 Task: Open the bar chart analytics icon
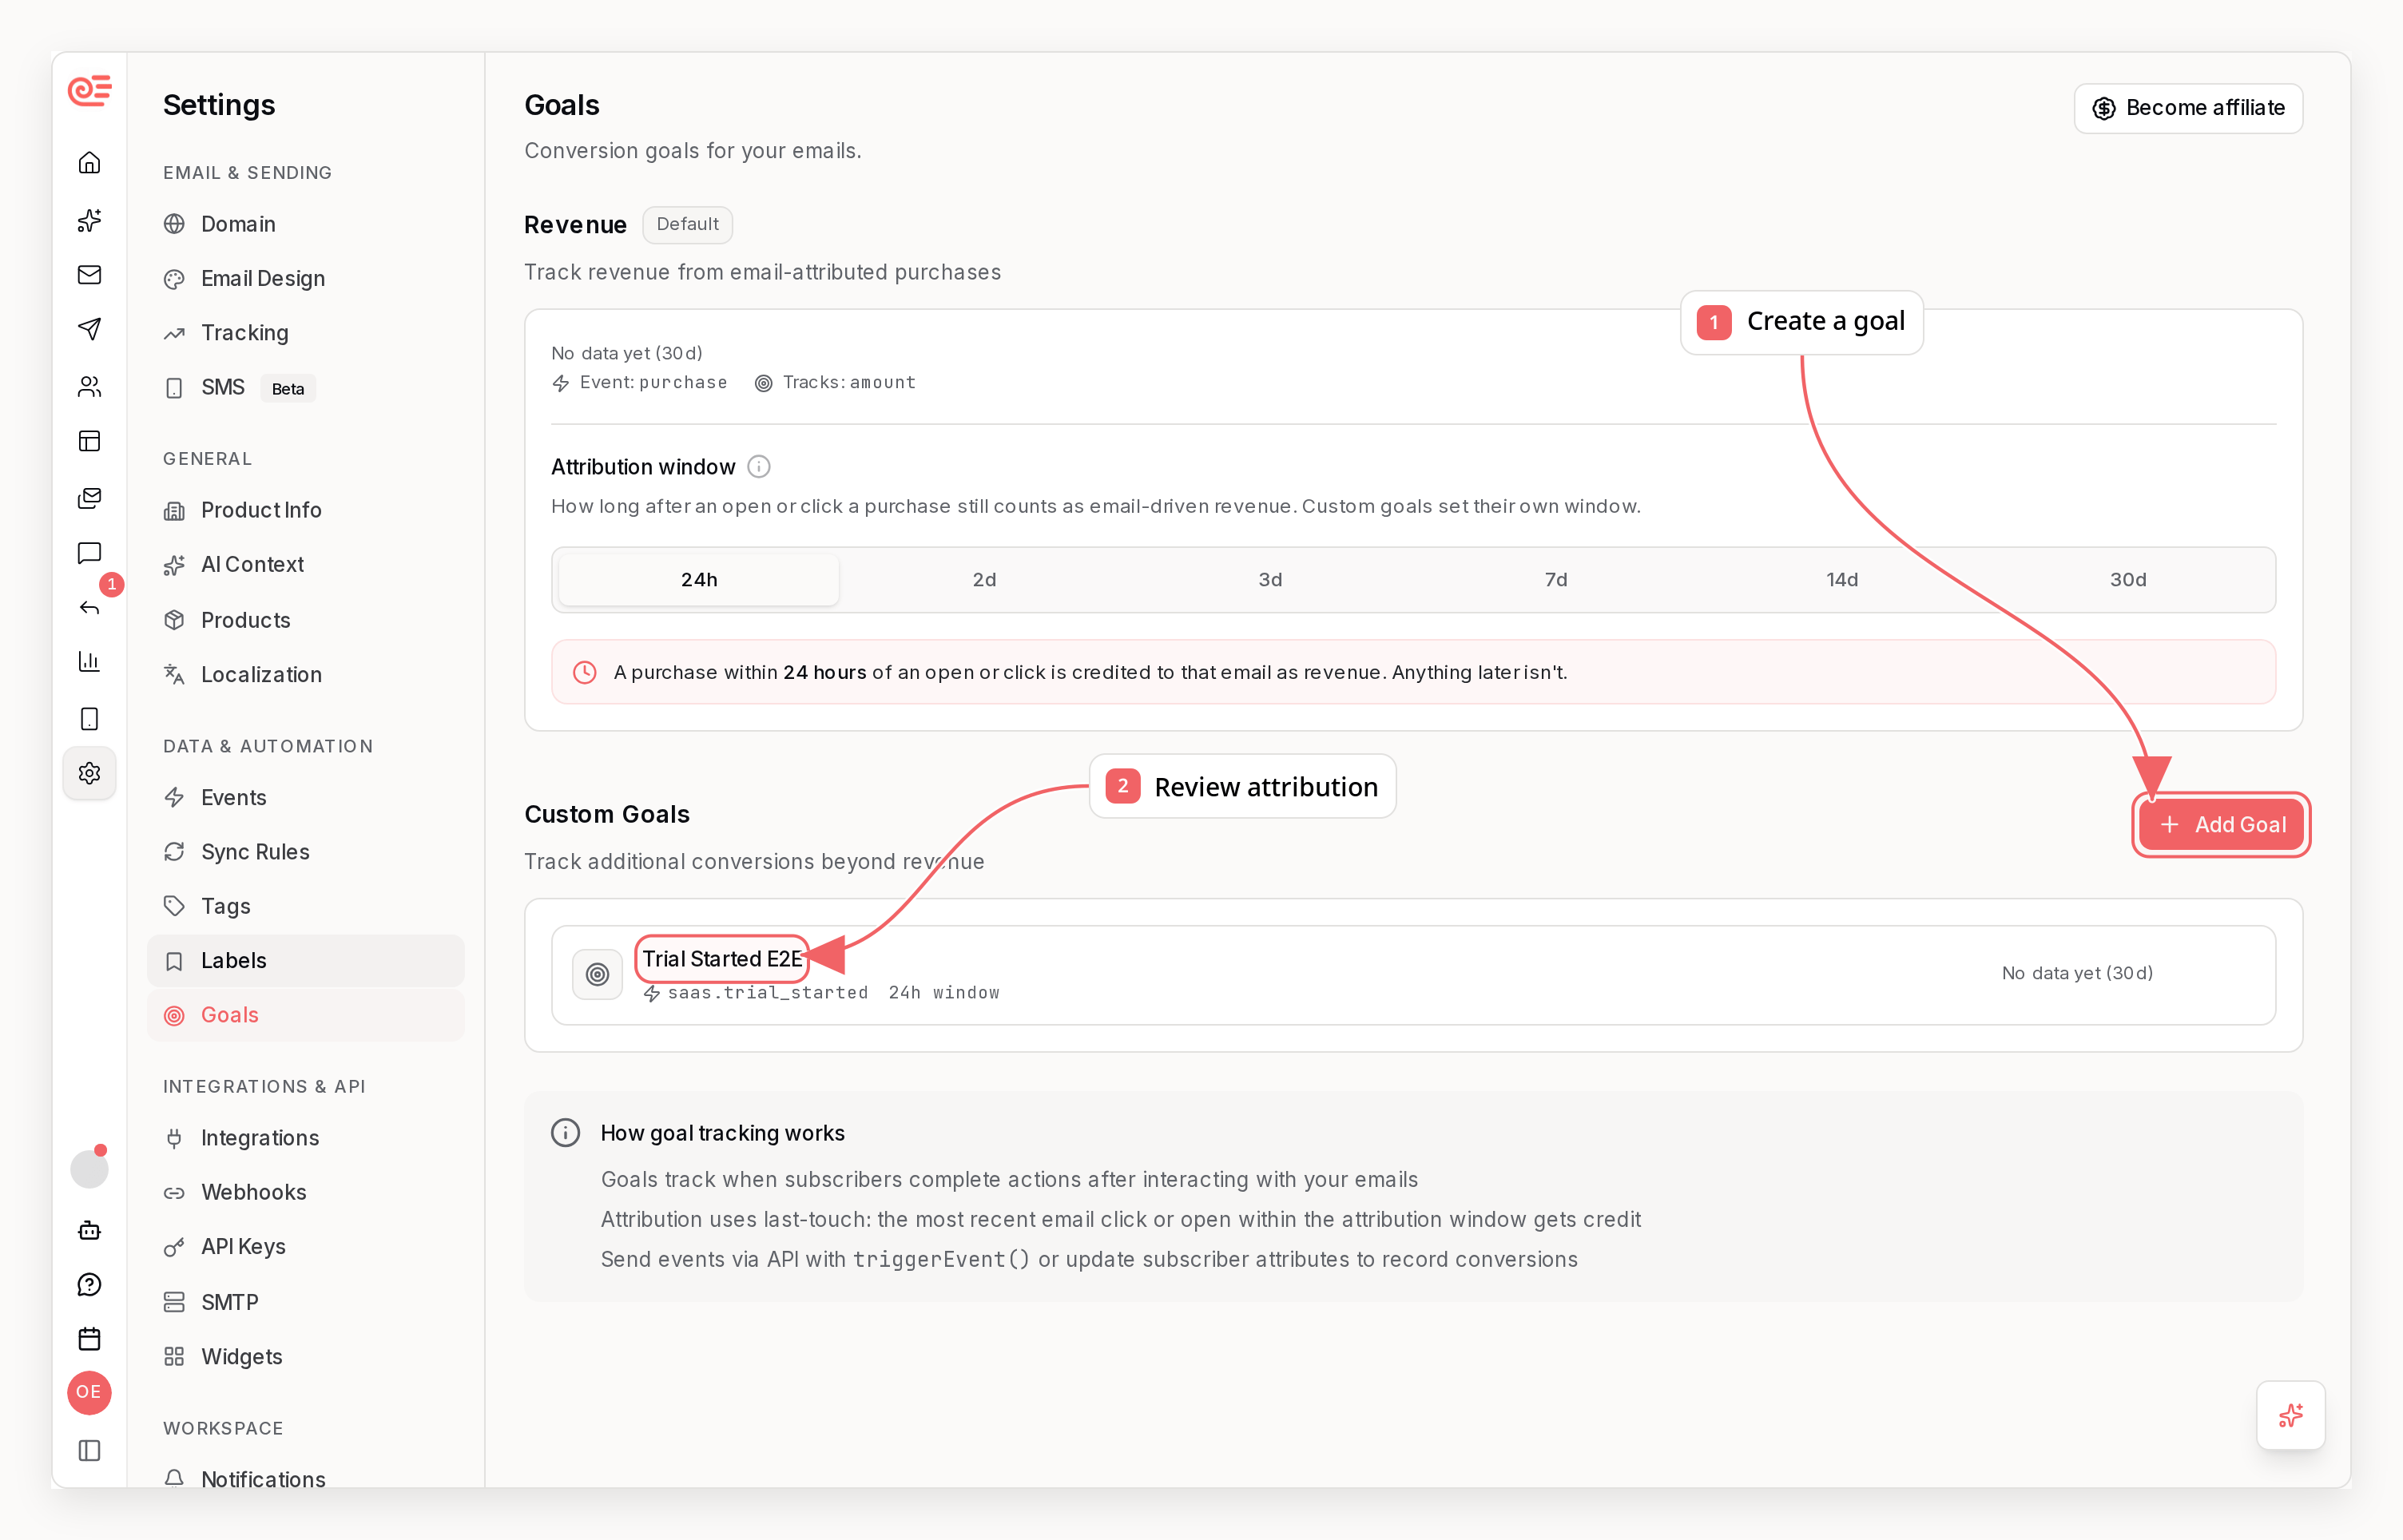pos(89,661)
